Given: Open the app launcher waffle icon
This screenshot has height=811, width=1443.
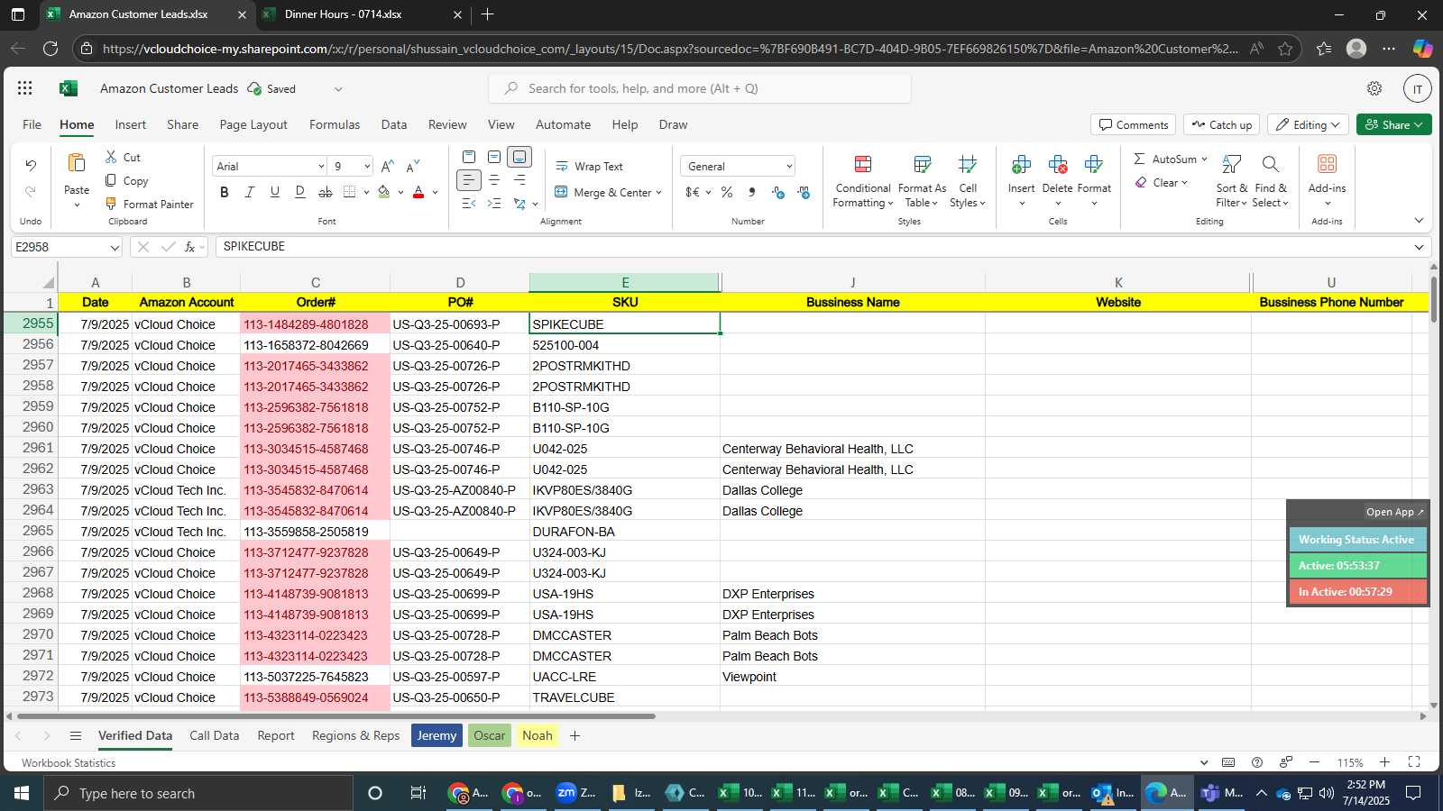Looking at the screenshot, I should point(25,88).
